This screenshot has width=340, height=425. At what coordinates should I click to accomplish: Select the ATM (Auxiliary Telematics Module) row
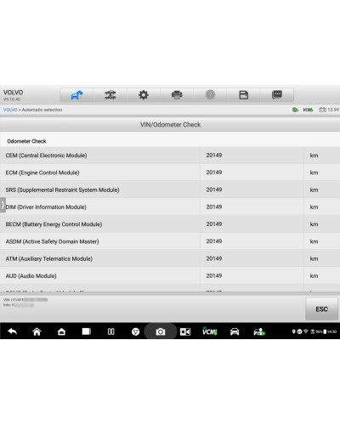[170, 258]
